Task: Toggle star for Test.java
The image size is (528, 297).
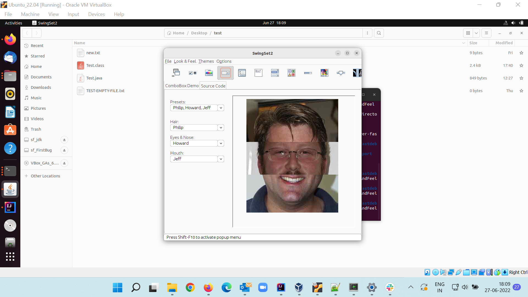Action: [521, 78]
